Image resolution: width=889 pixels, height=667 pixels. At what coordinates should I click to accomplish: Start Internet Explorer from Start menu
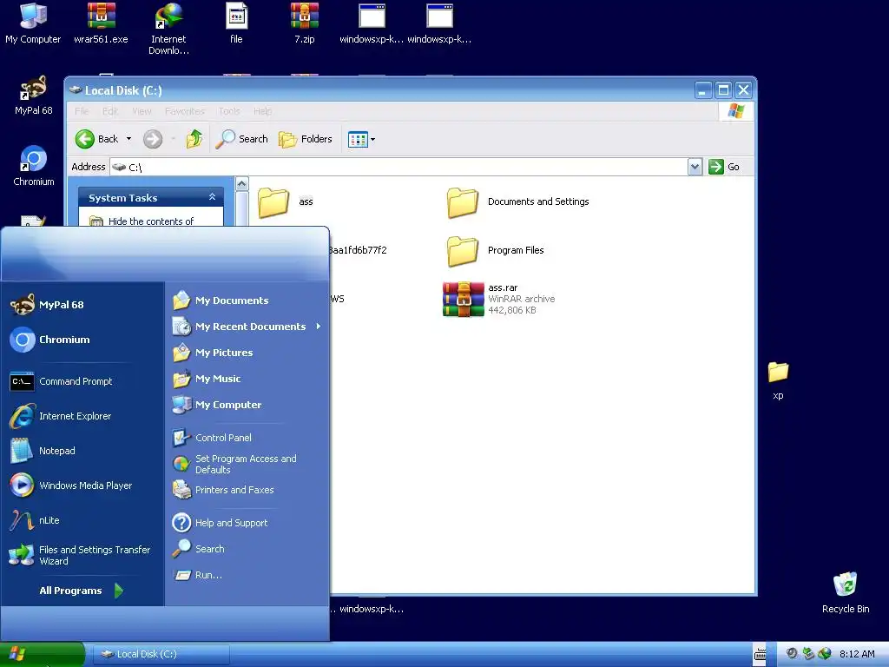pos(61,416)
